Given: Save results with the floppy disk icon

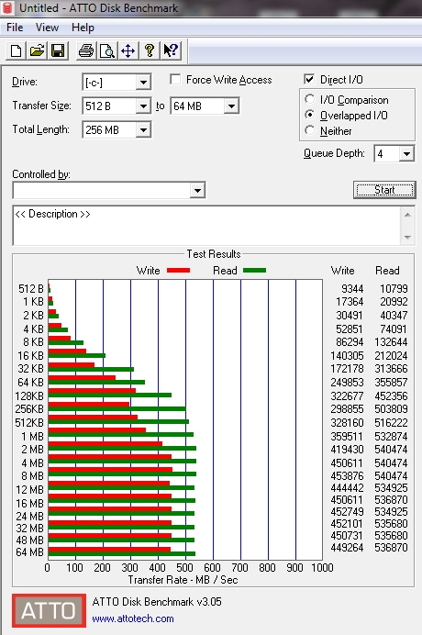Looking at the screenshot, I should pos(58,50).
